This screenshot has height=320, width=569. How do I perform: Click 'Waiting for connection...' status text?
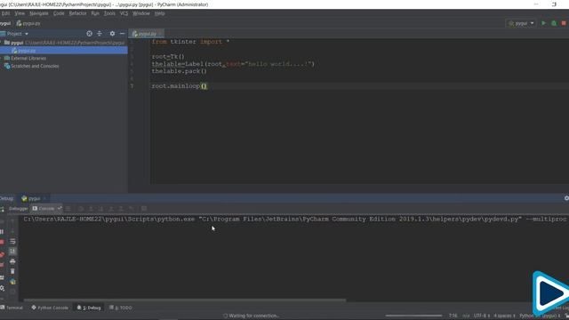point(253,316)
